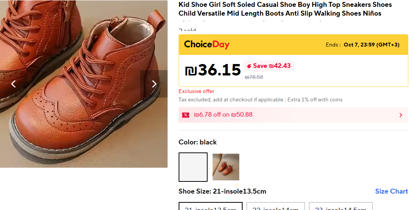Select the black color swatch
Screen dimensions: 414x210
tap(193, 167)
